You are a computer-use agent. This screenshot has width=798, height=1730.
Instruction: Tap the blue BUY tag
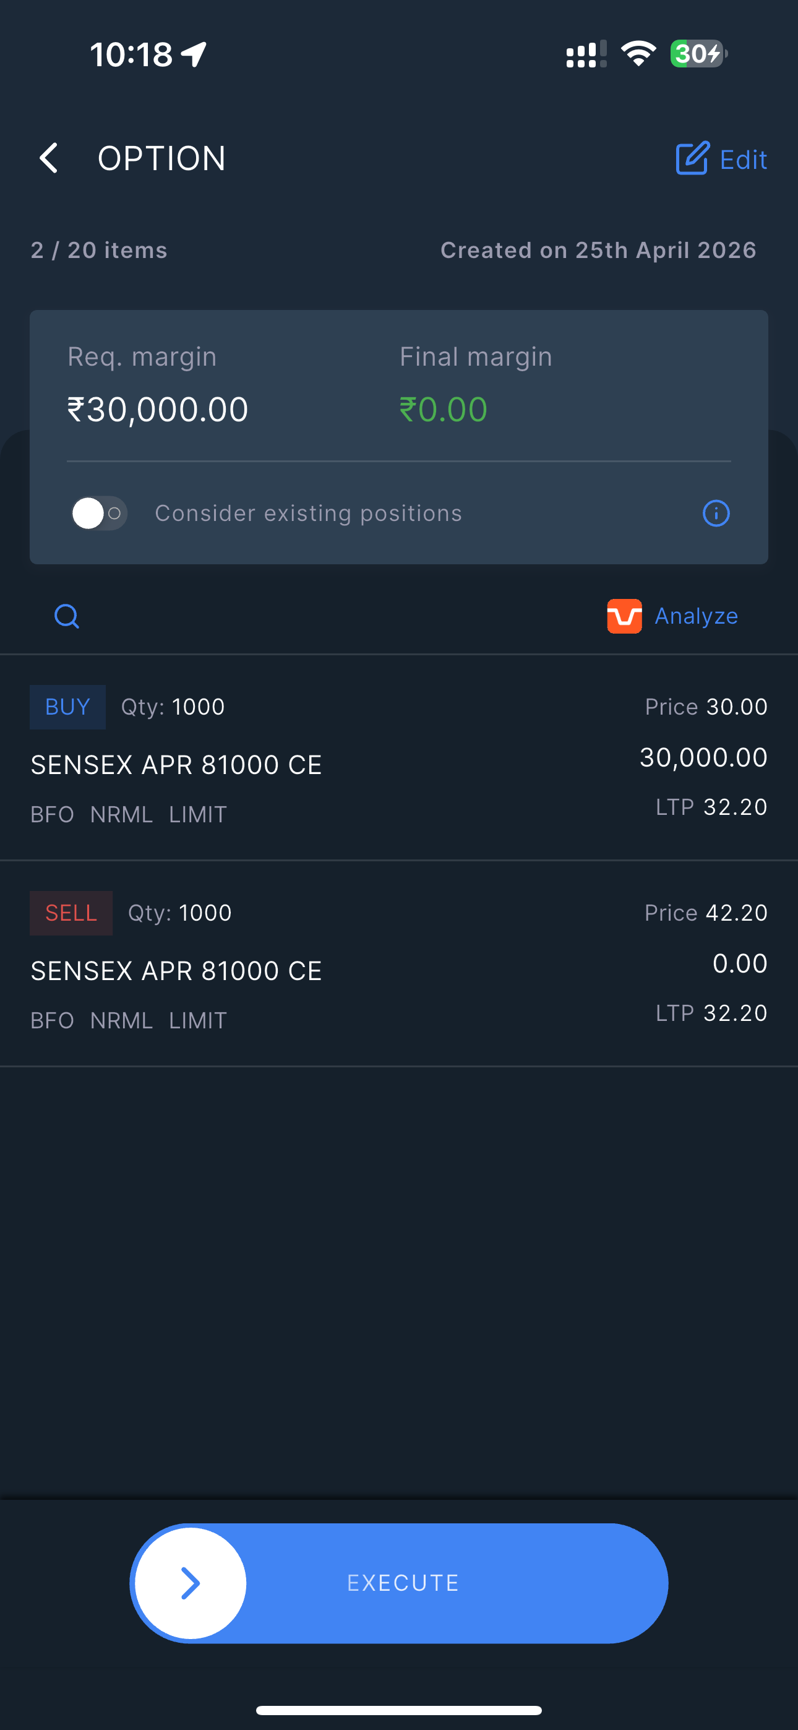click(x=67, y=707)
